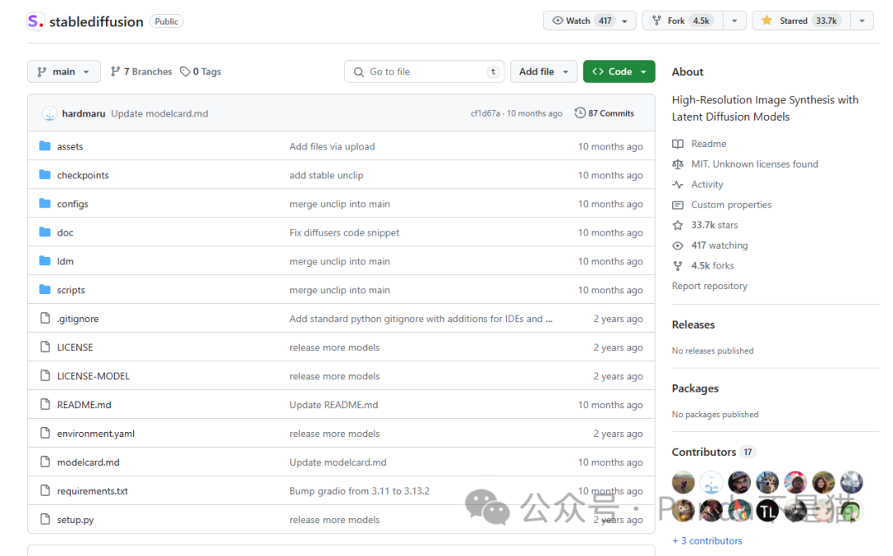
Task: Click the Custom properties icon
Action: click(x=678, y=205)
